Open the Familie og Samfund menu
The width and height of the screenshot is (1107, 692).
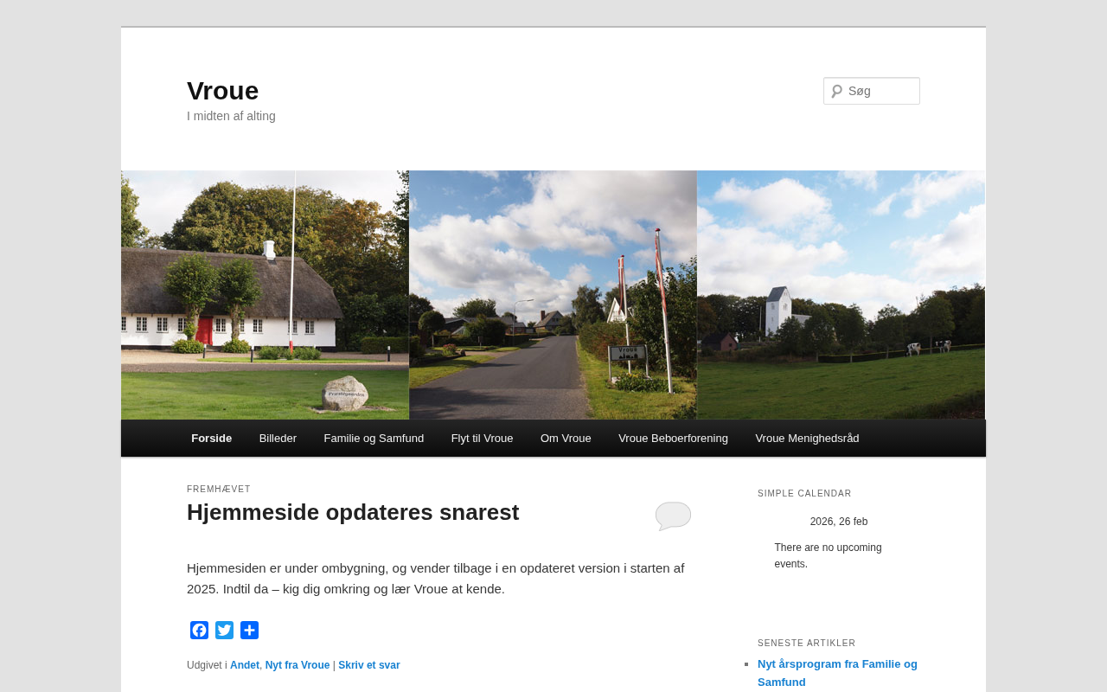tap(374, 439)
